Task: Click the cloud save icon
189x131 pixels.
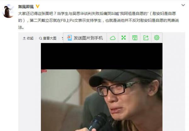Action: [x=112, y=38]
